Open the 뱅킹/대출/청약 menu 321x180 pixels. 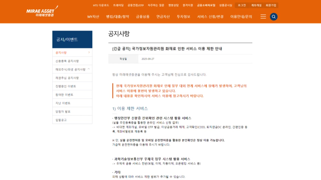coord(118,17)
